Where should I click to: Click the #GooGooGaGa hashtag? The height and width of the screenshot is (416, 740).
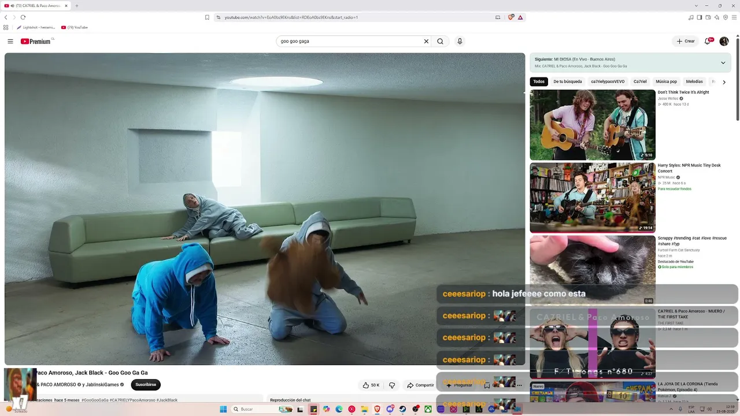pyautogui.click(x=95, y=400)
